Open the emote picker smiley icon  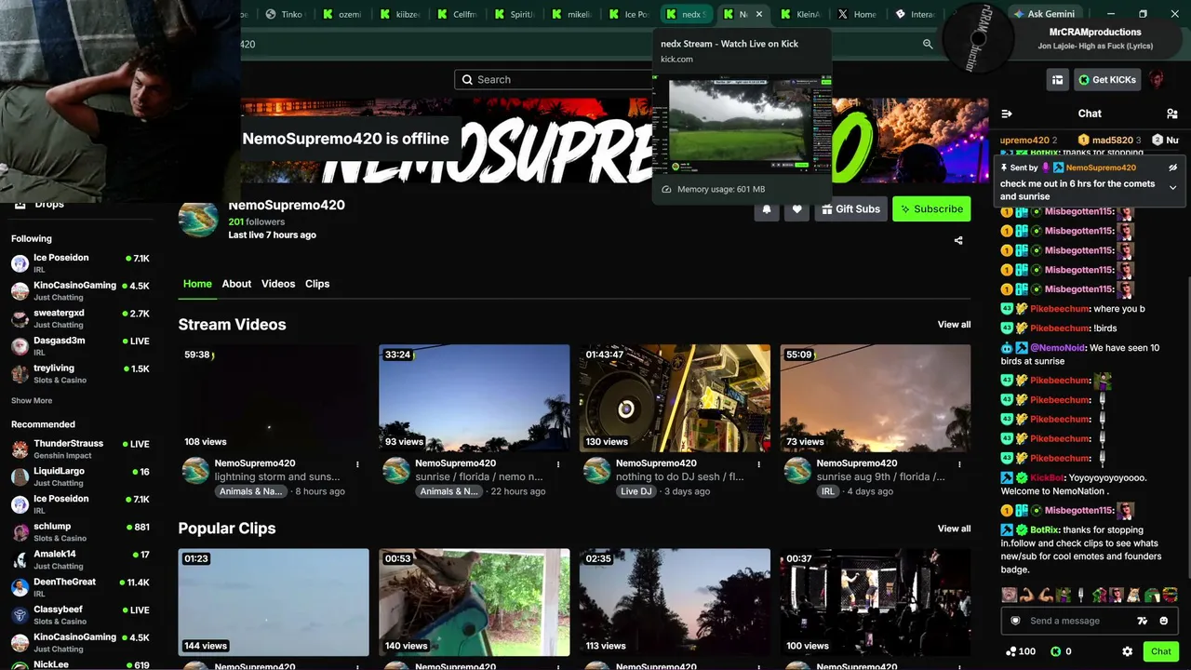(x=1164, y=621)
